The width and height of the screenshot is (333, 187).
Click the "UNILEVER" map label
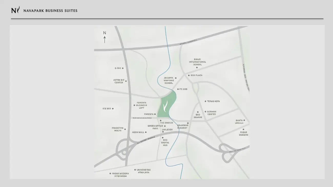point(167,130)
